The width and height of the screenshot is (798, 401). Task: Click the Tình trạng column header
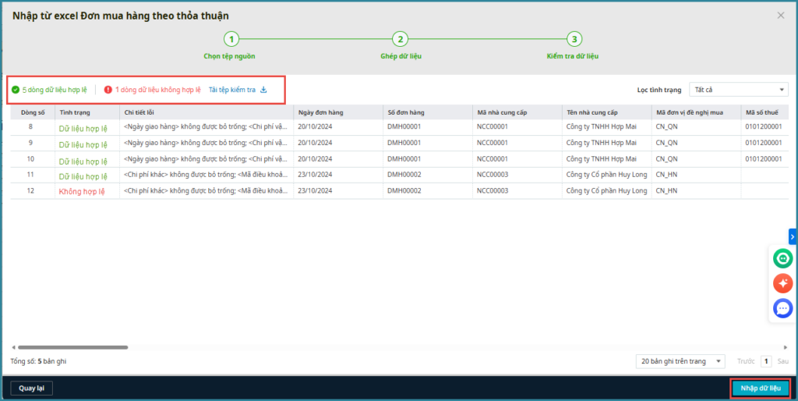pyautogui.click(x=75, y=112)
